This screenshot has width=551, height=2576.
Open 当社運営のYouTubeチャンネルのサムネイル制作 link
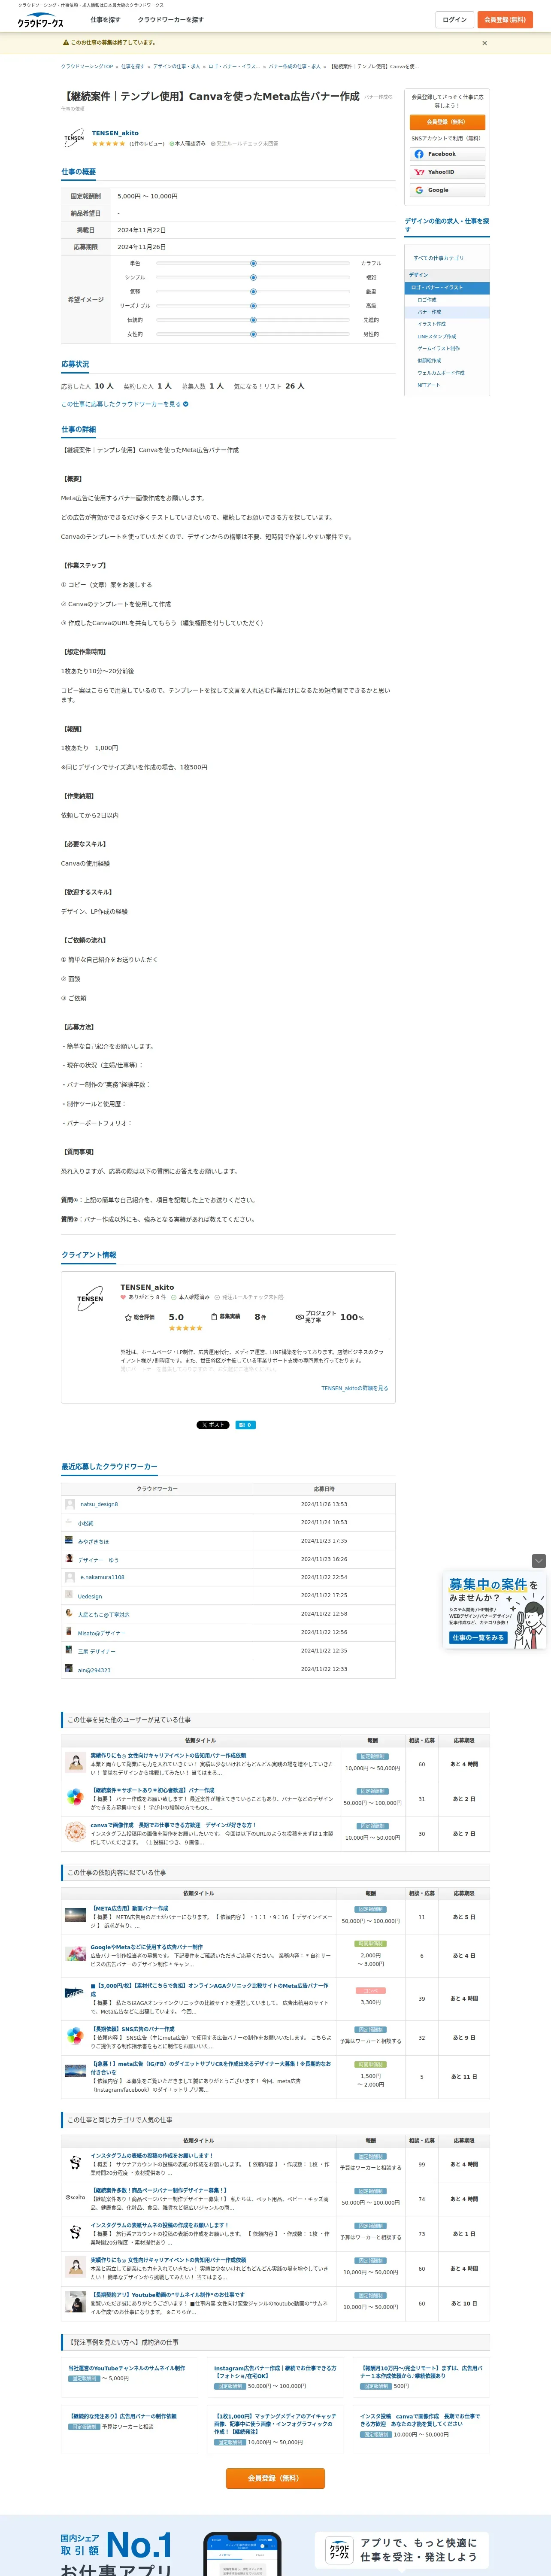(x=127, y=2368)
